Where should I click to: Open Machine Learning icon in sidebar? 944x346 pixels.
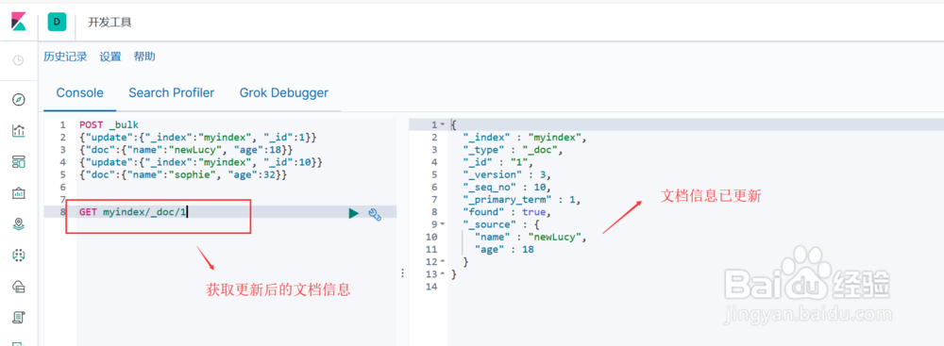[x=19, y=255]
